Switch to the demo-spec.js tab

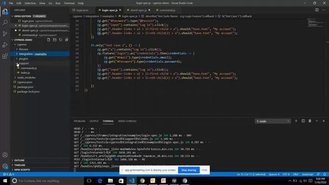pyautogui.click(x=138, y=10)
